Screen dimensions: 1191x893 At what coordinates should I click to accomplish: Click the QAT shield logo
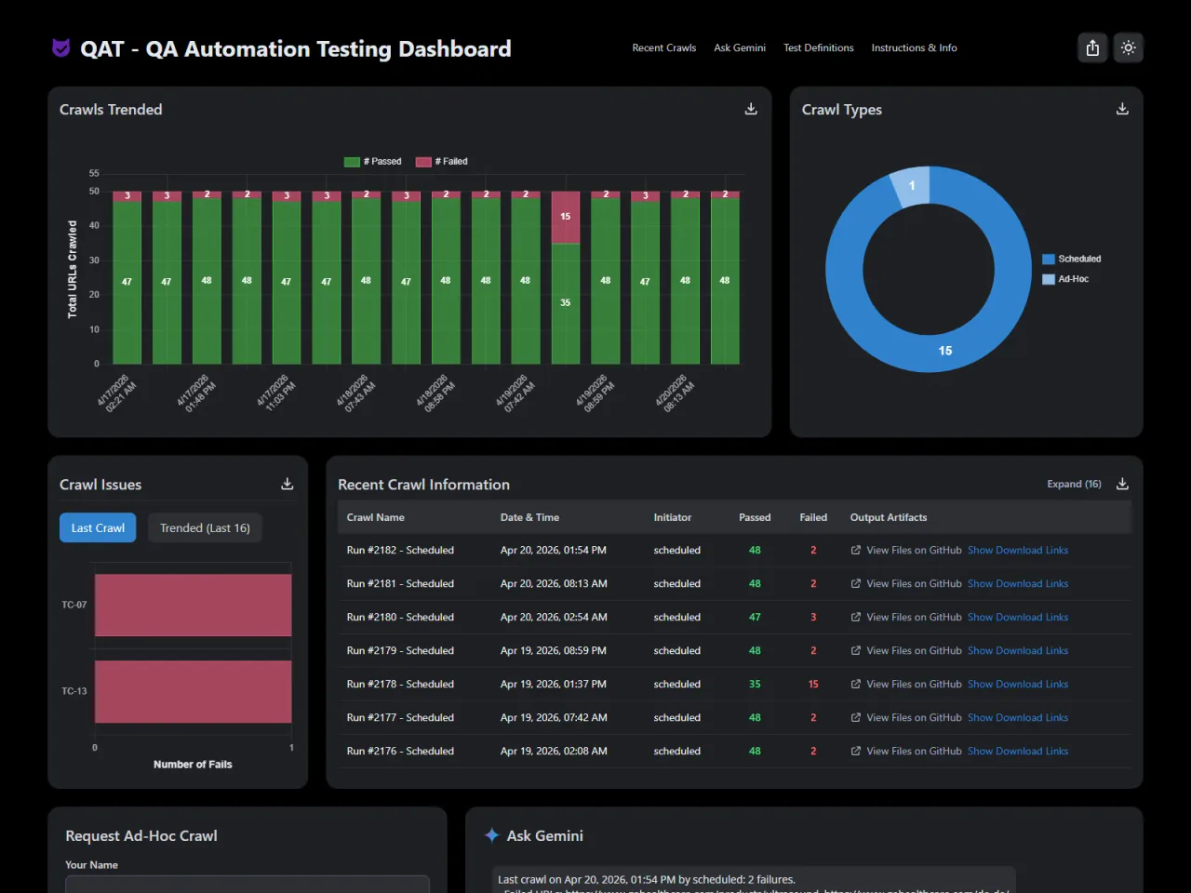[60, 47]
